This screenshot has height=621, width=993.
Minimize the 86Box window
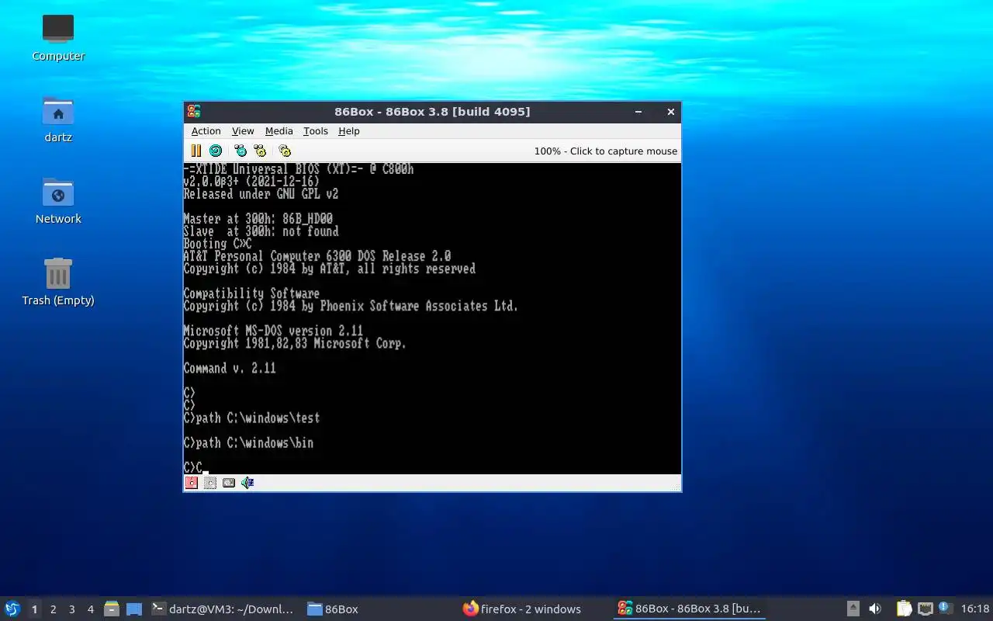coord(638,112)
